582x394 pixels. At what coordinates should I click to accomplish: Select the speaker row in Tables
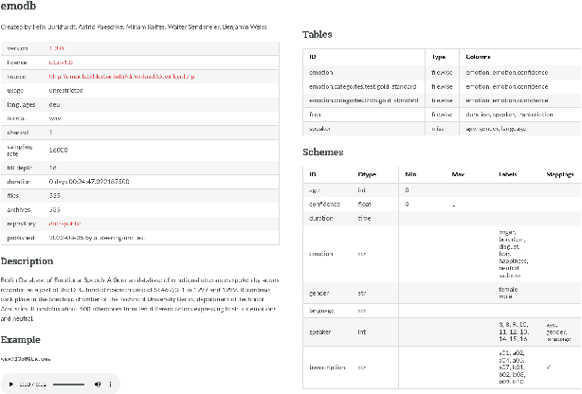click(320, 126)
